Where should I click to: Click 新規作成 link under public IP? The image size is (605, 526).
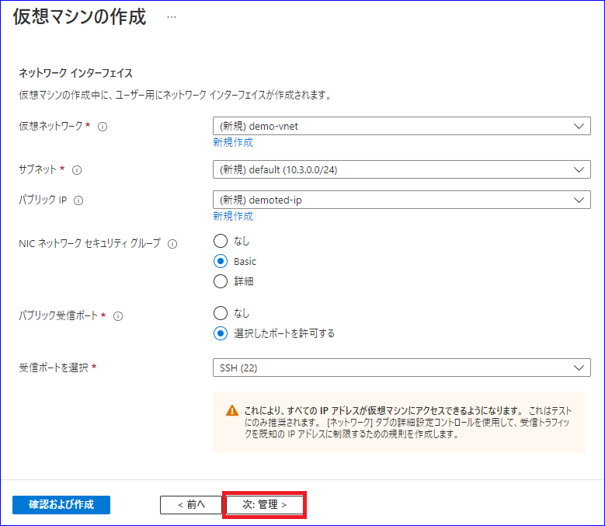click(x=233, y=217)
